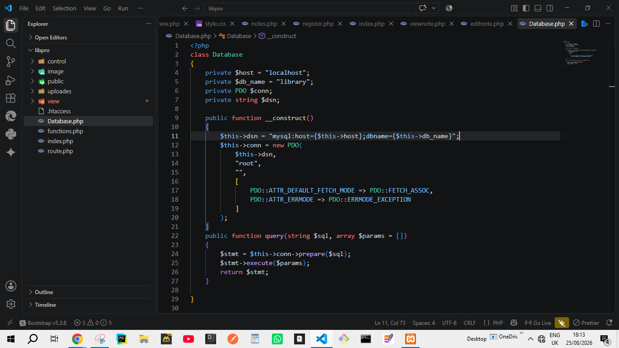
Task: Toggle the secondary side bar layout button
Action: 550,8
